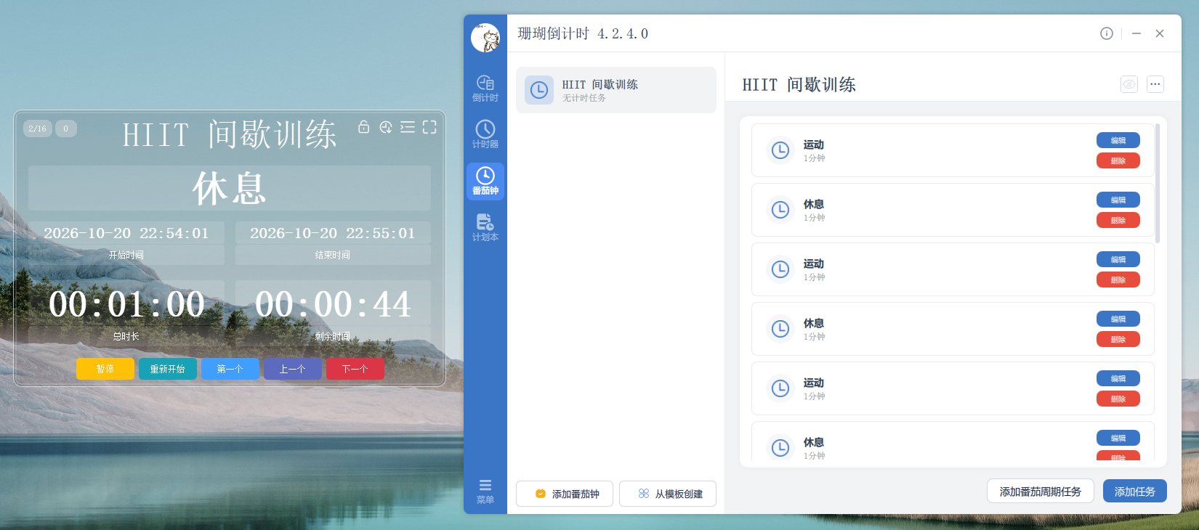Delete the second 运动 task
Viewport: 1199px width, 530px height.
tap(1118, 280)
